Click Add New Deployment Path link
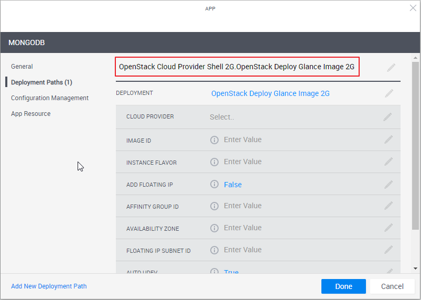Image resolution: width=421 pixels, height=300 pixels. point(49,286)
